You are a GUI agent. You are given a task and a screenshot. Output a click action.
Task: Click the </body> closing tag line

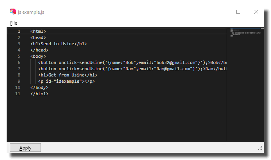click(39, 87)
